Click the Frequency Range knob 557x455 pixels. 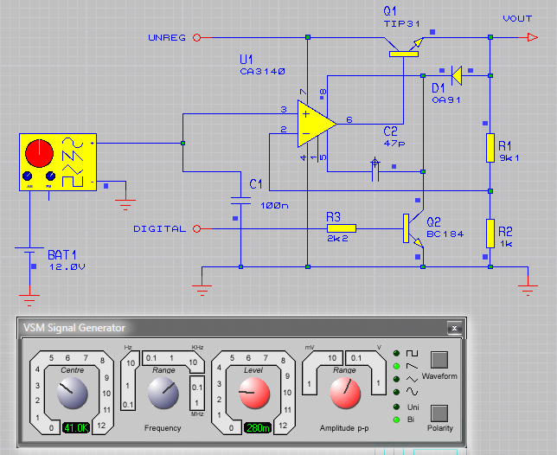[163, 393]
